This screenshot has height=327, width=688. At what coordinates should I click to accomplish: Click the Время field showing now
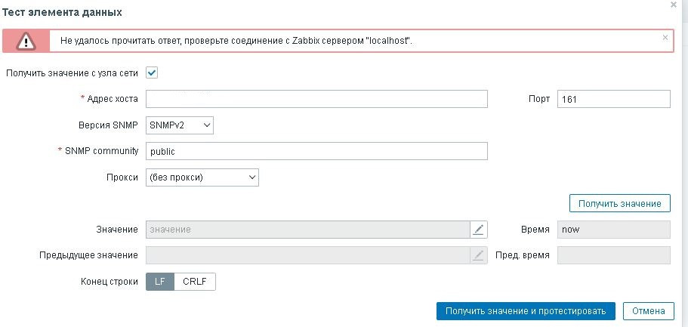point(614,229)
